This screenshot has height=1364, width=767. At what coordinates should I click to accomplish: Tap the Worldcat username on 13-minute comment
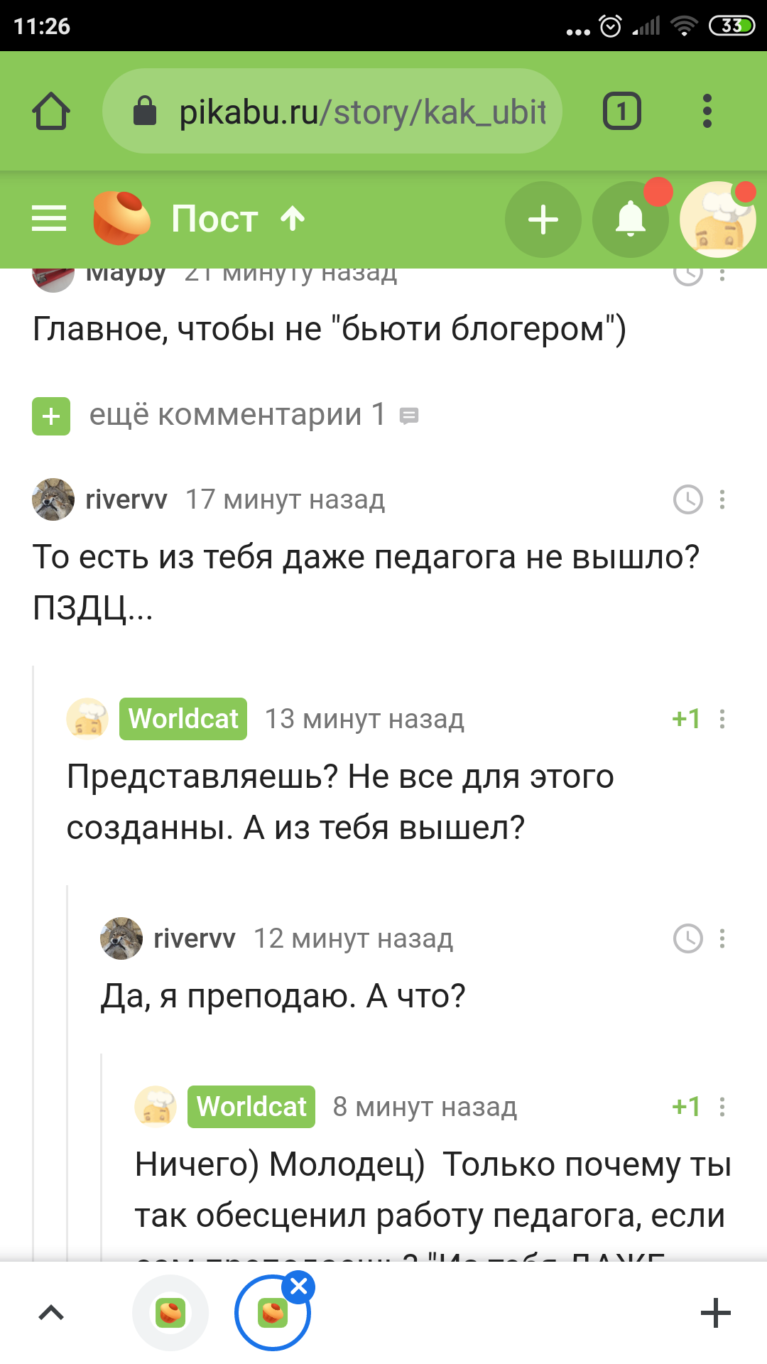(183, 719)
